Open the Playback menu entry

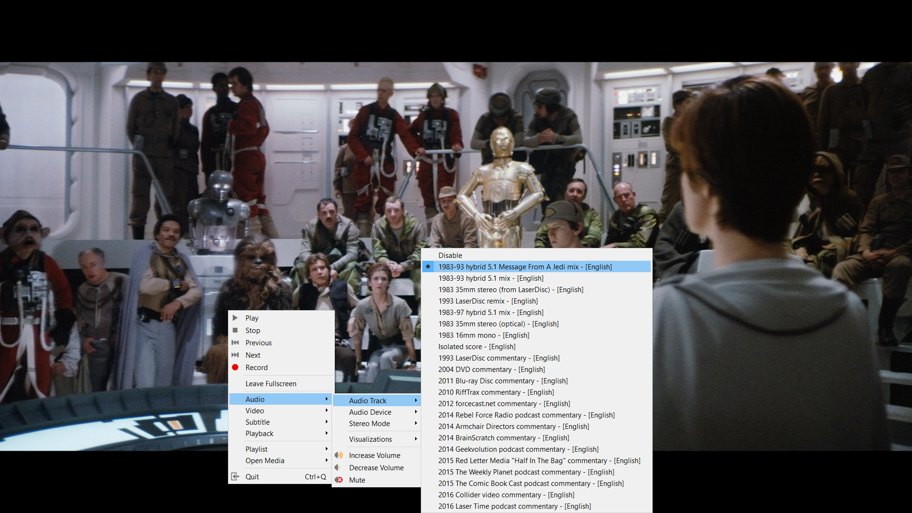click(281, 433)
